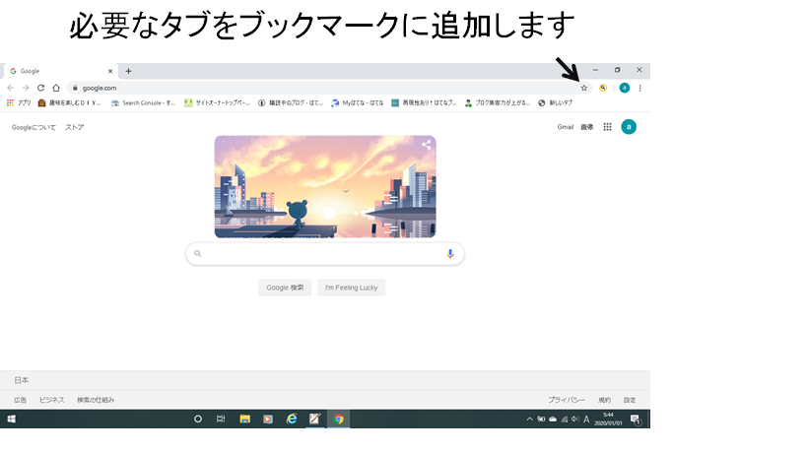
Task: Close the Google tab
Action: (110, 71)
